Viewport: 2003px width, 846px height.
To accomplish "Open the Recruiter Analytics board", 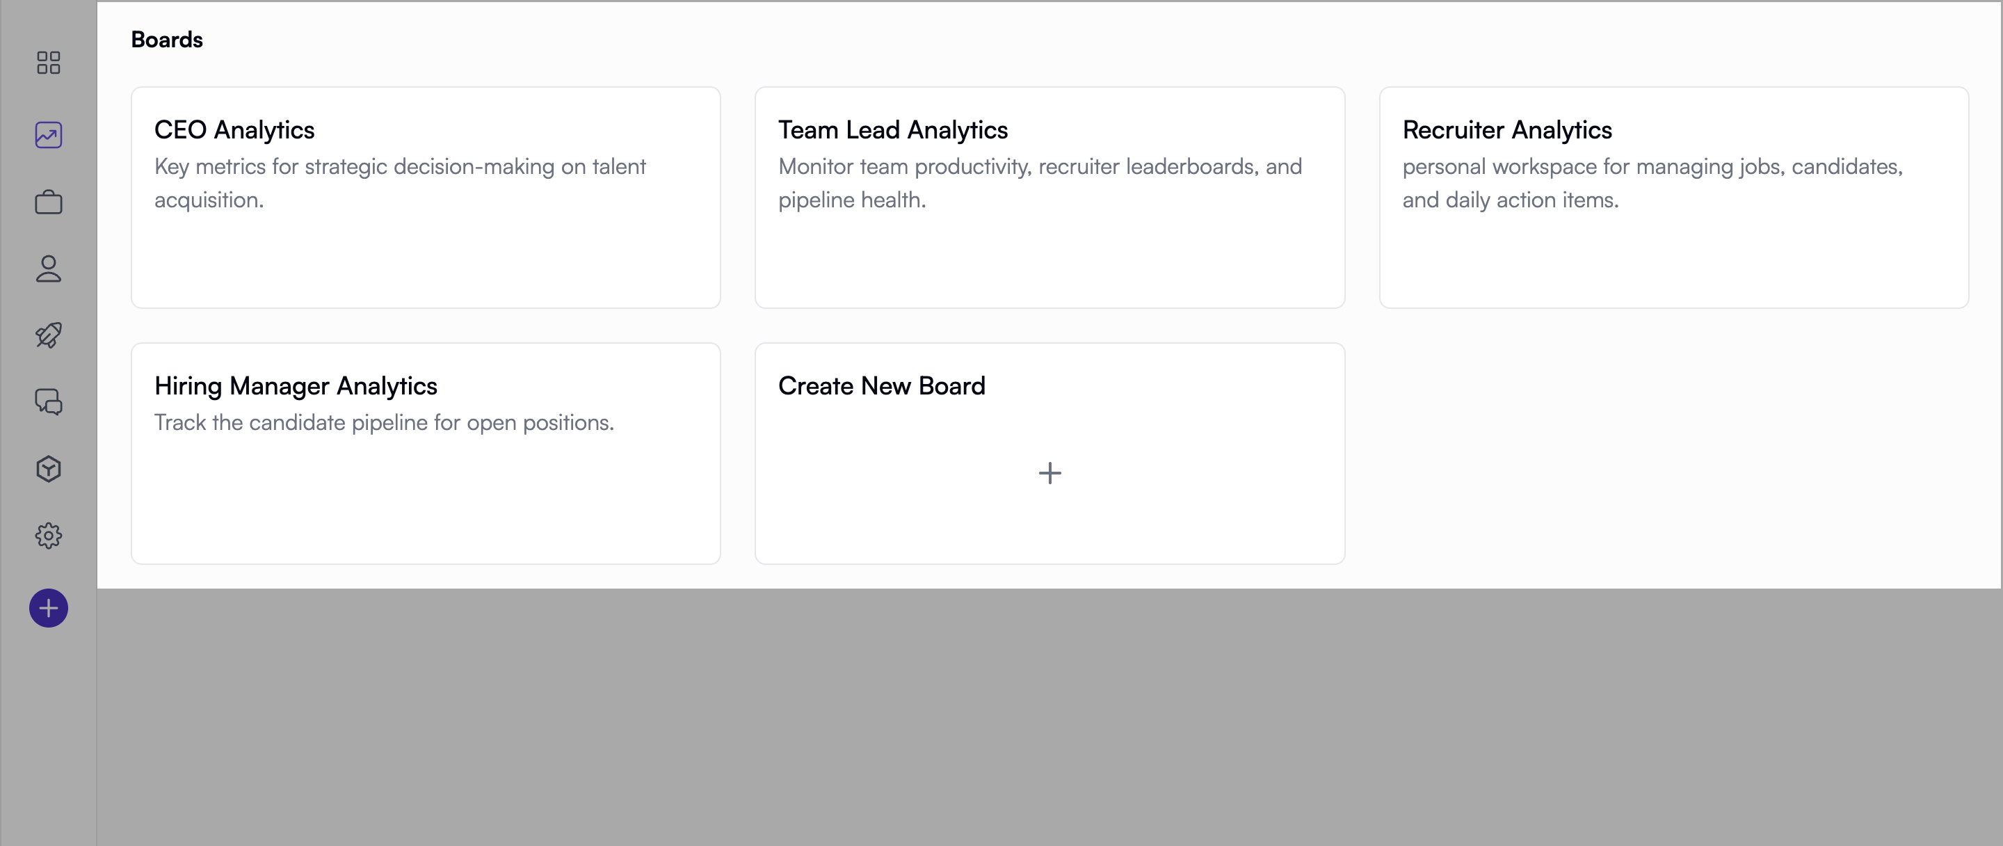I will click(x=1673, y=198).
